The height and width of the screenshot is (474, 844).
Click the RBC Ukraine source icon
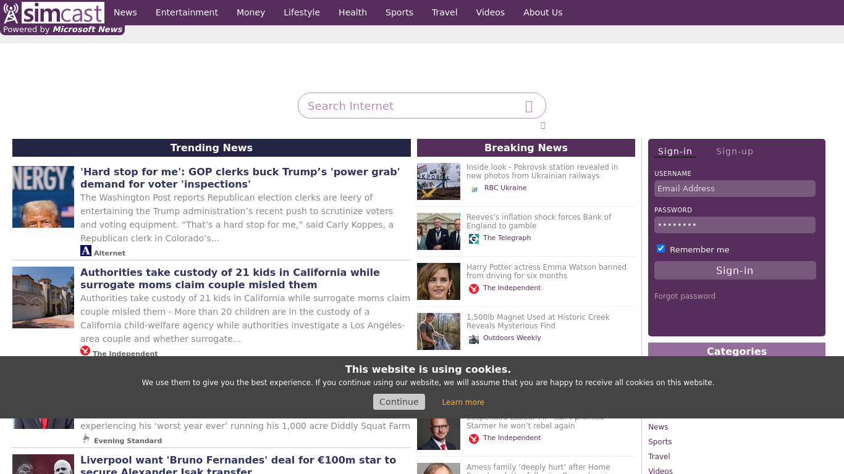pyautogui.click(x=475, y=188)
